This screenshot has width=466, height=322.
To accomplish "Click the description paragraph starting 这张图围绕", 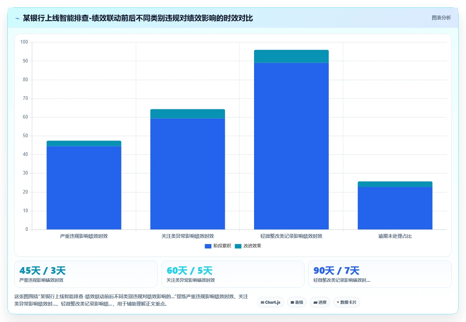I will point(131,300).
